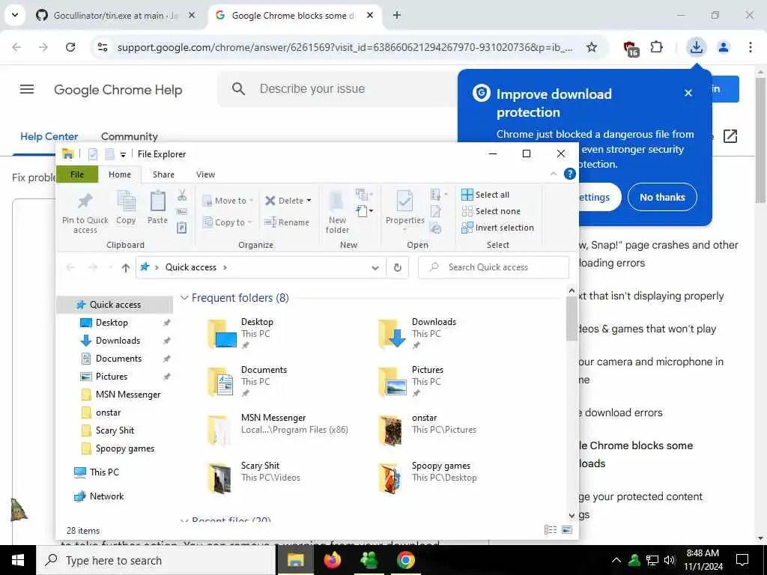Select the Home ribbon tab
This screenshot has height=575, width=767.
click(x=120, y=174)
